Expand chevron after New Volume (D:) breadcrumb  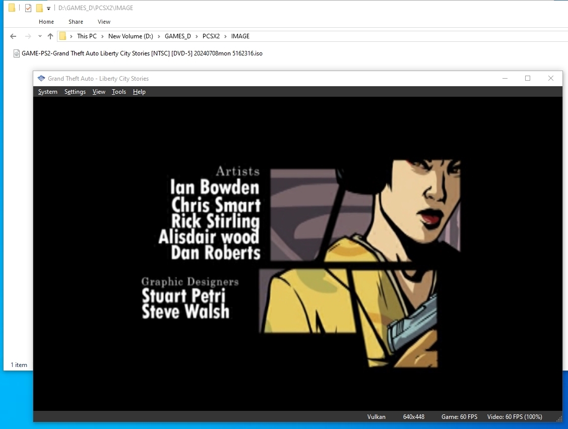pos(159,36)
